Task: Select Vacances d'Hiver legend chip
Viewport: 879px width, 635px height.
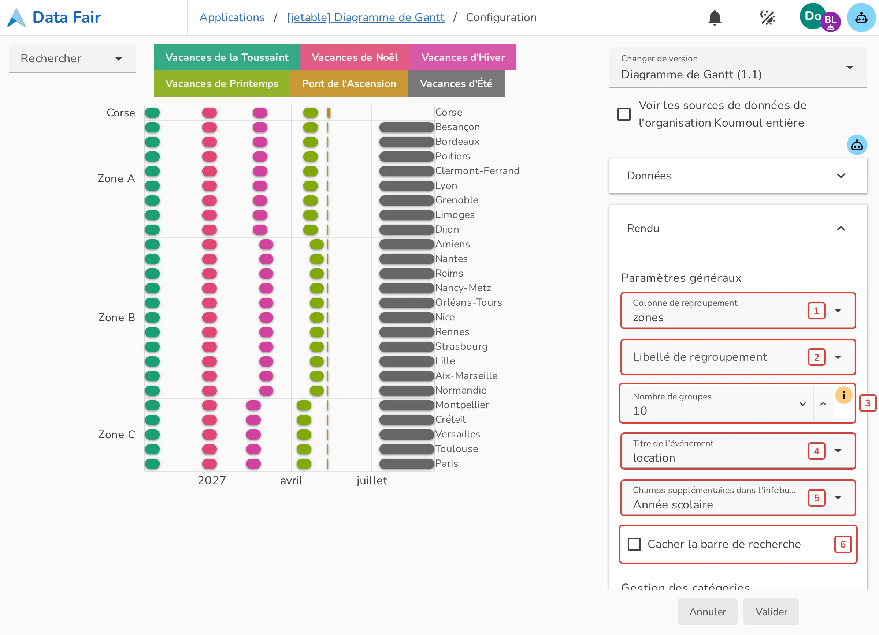Action: (463, 57)
